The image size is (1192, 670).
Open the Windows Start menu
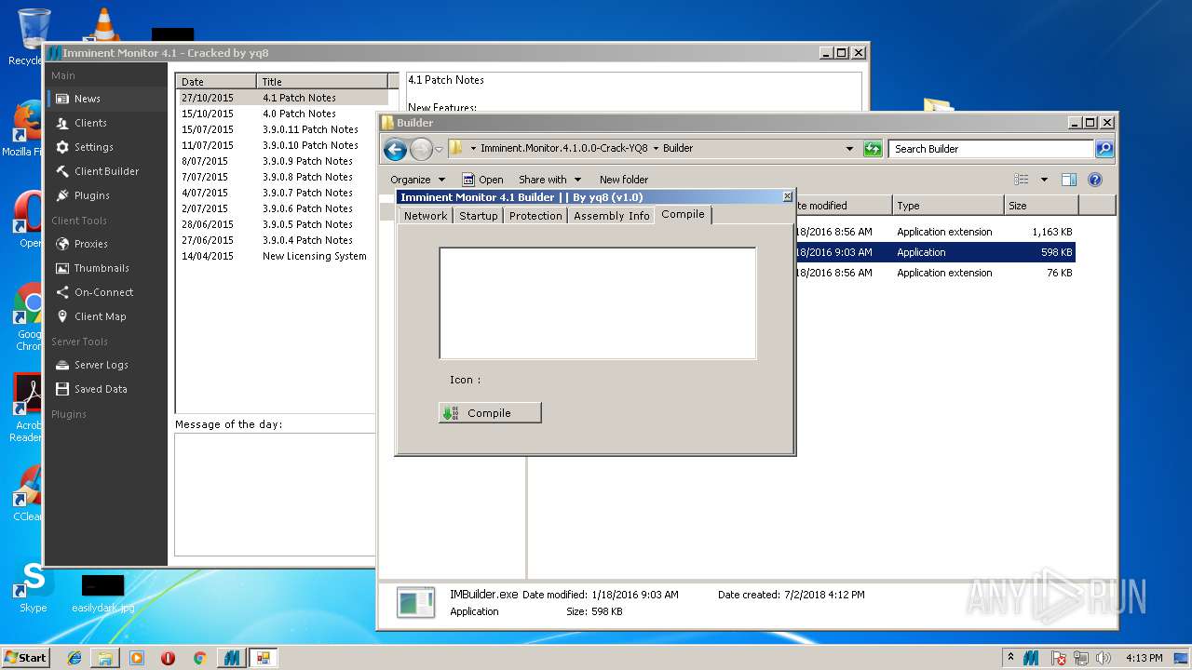(x=25, y=658)
